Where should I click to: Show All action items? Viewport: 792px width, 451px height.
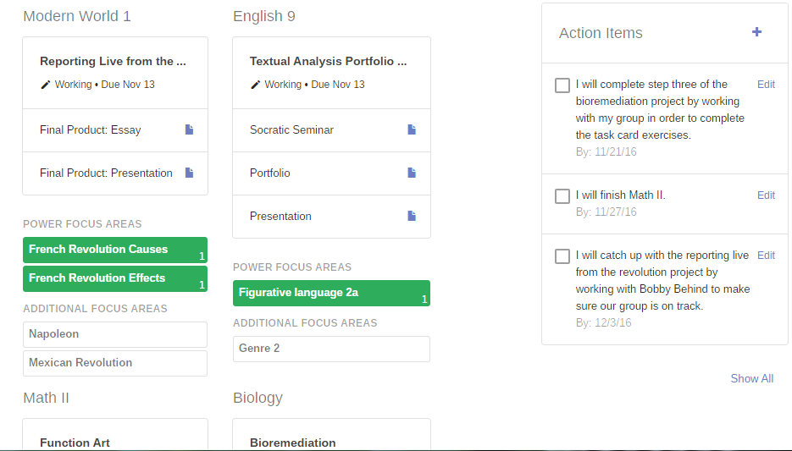click(751, 378)
